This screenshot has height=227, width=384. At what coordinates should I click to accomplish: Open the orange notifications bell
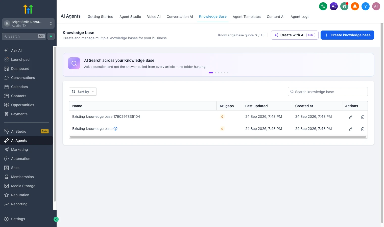pyautogui.click(x=355, y=6)
